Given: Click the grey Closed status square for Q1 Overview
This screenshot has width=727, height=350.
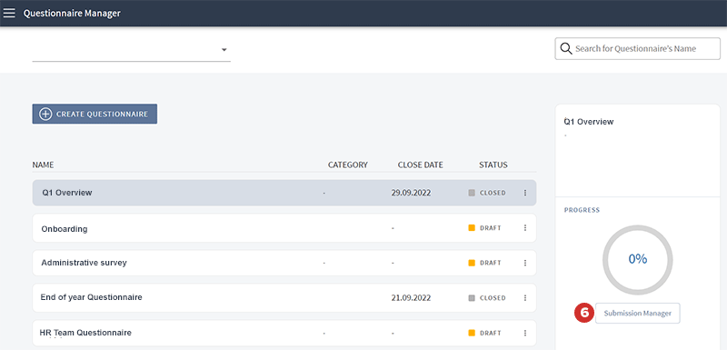Looking at the screenshot, I should click(x=472, y=193).
